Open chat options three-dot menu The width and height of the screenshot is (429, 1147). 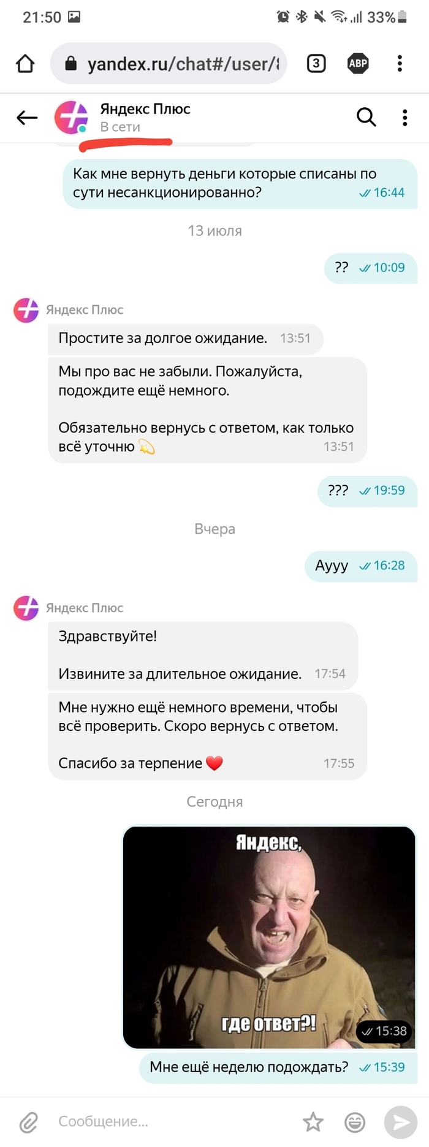pyautogui.click(x=404, y=118)
